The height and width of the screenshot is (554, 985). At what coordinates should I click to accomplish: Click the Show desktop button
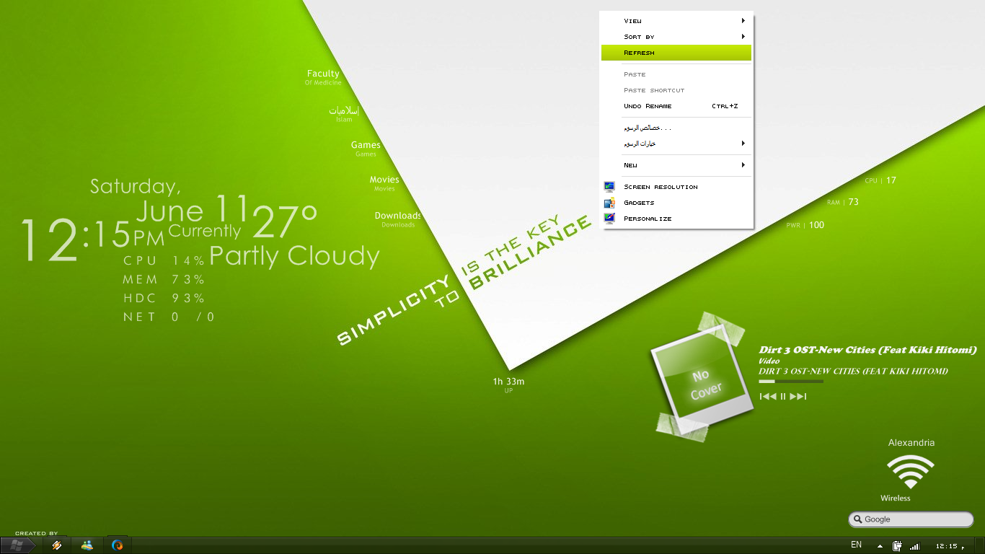click(980, 546)
